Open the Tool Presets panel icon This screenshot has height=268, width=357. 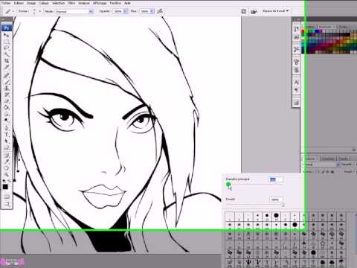point(296,49)
